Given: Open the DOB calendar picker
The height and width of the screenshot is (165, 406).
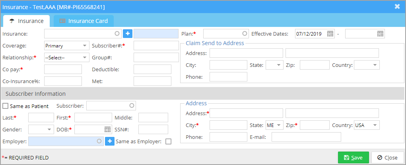Looking at the screenshot, I should [x=107, y=129].
